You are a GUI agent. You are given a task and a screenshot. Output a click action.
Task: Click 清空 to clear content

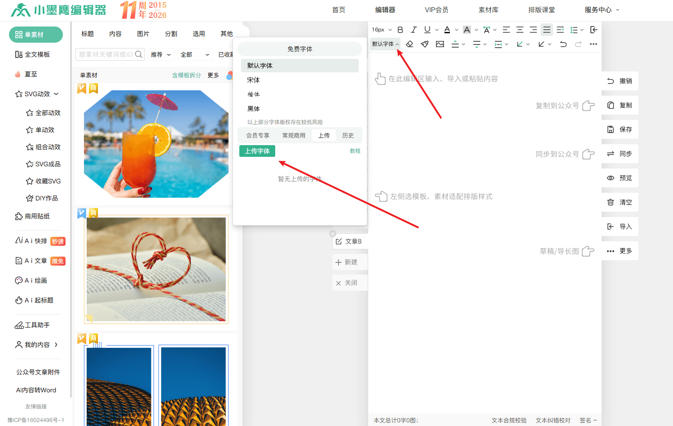[x=620, y=202]
